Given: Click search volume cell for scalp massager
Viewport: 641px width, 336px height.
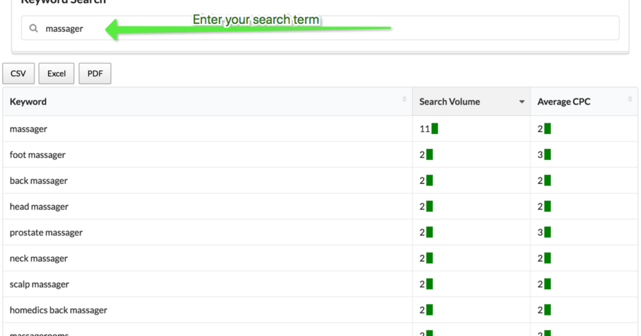Looking at the screenshot, I should click(x=471, y=284).
